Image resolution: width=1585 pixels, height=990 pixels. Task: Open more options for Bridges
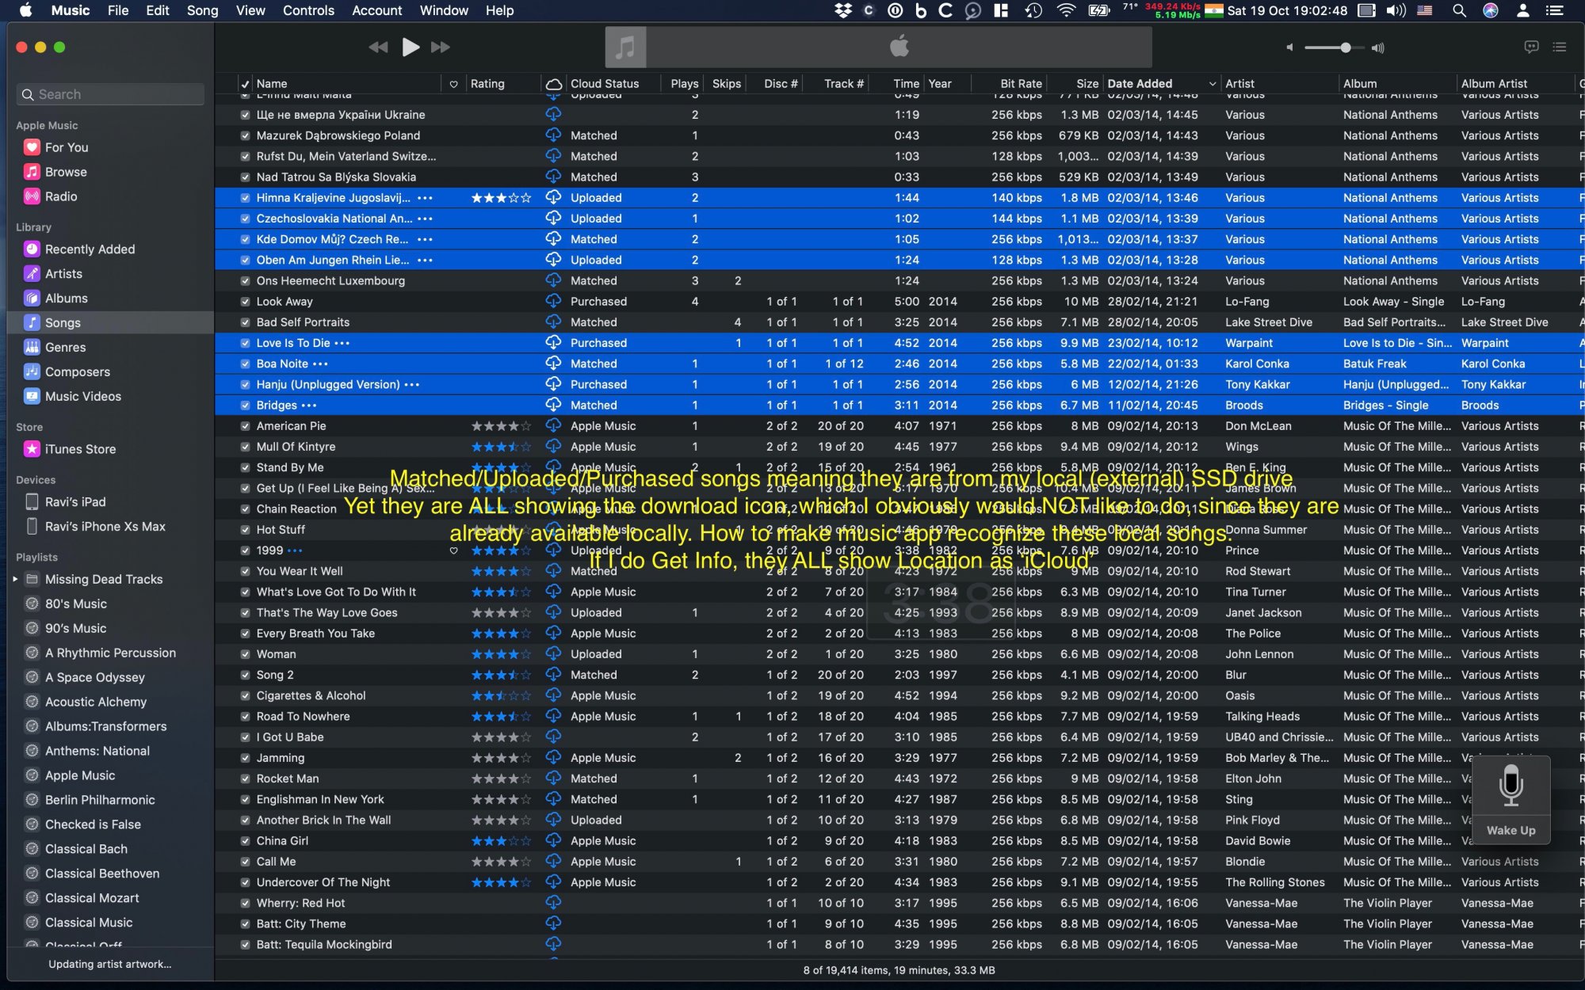tap(309, 405)
